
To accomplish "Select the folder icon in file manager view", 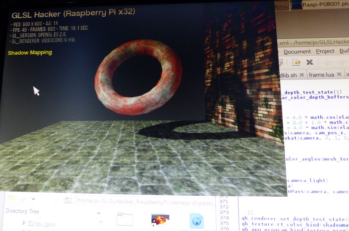I will click(x=125, y=219).
